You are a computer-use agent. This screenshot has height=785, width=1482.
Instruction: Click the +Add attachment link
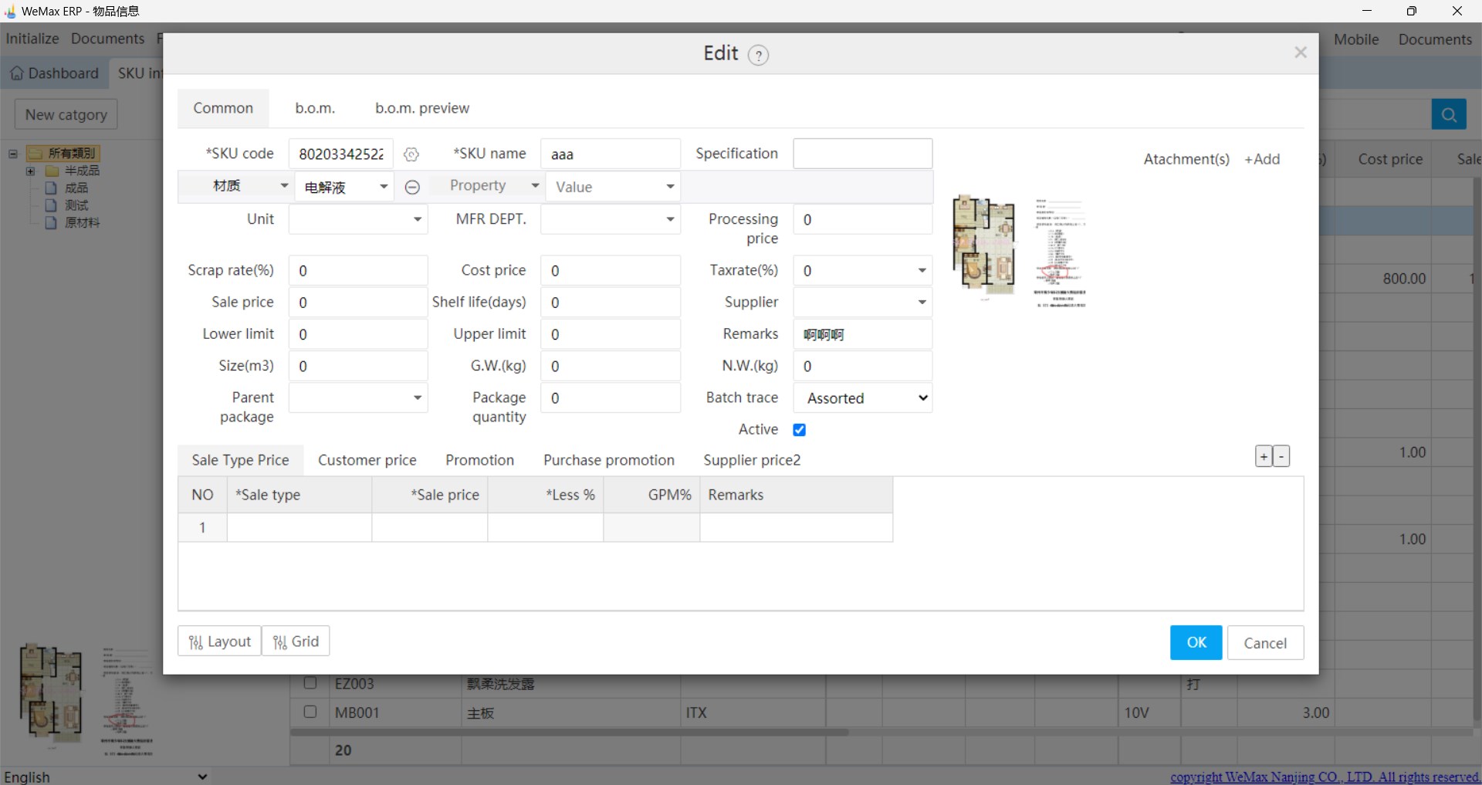(x=1262, y=159)
